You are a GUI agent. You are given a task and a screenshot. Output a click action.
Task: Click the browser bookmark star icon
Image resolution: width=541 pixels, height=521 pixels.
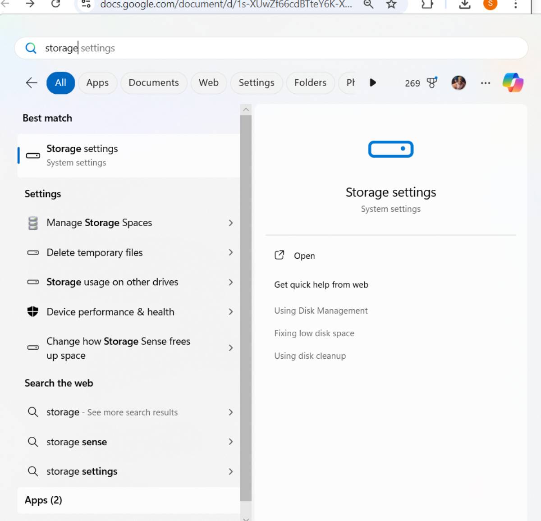[x=391, y=5]
